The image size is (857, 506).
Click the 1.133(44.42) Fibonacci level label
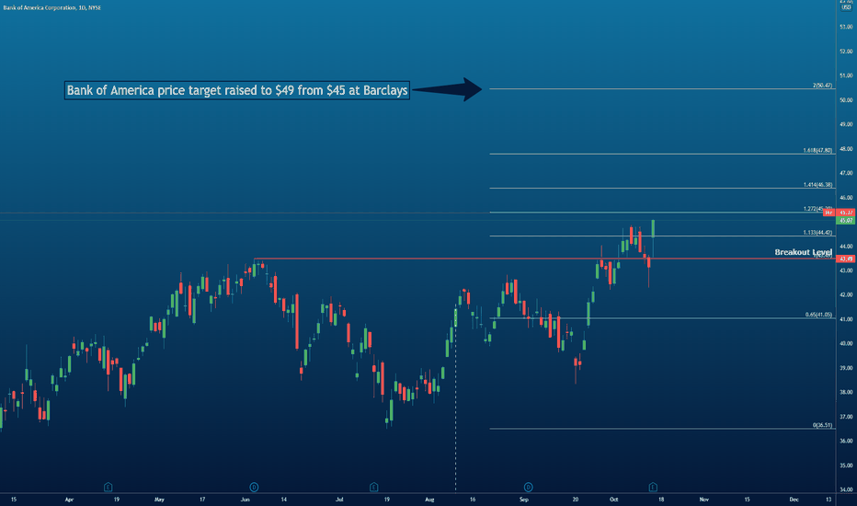click(x=817, y=233)
